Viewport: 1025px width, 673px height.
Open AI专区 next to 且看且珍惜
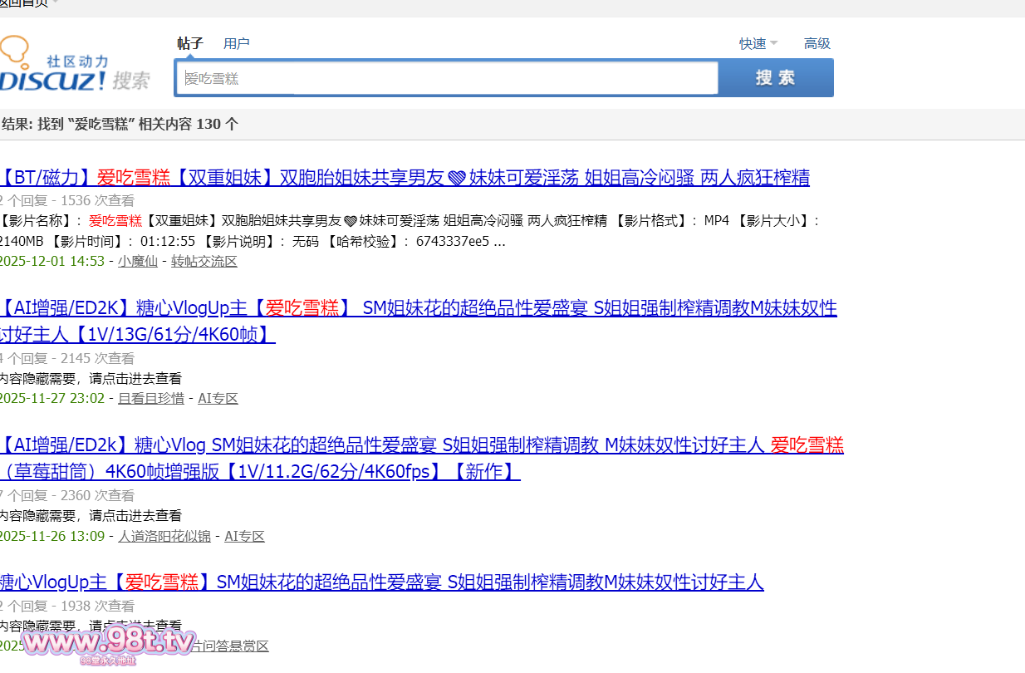[x=218, y=399]
